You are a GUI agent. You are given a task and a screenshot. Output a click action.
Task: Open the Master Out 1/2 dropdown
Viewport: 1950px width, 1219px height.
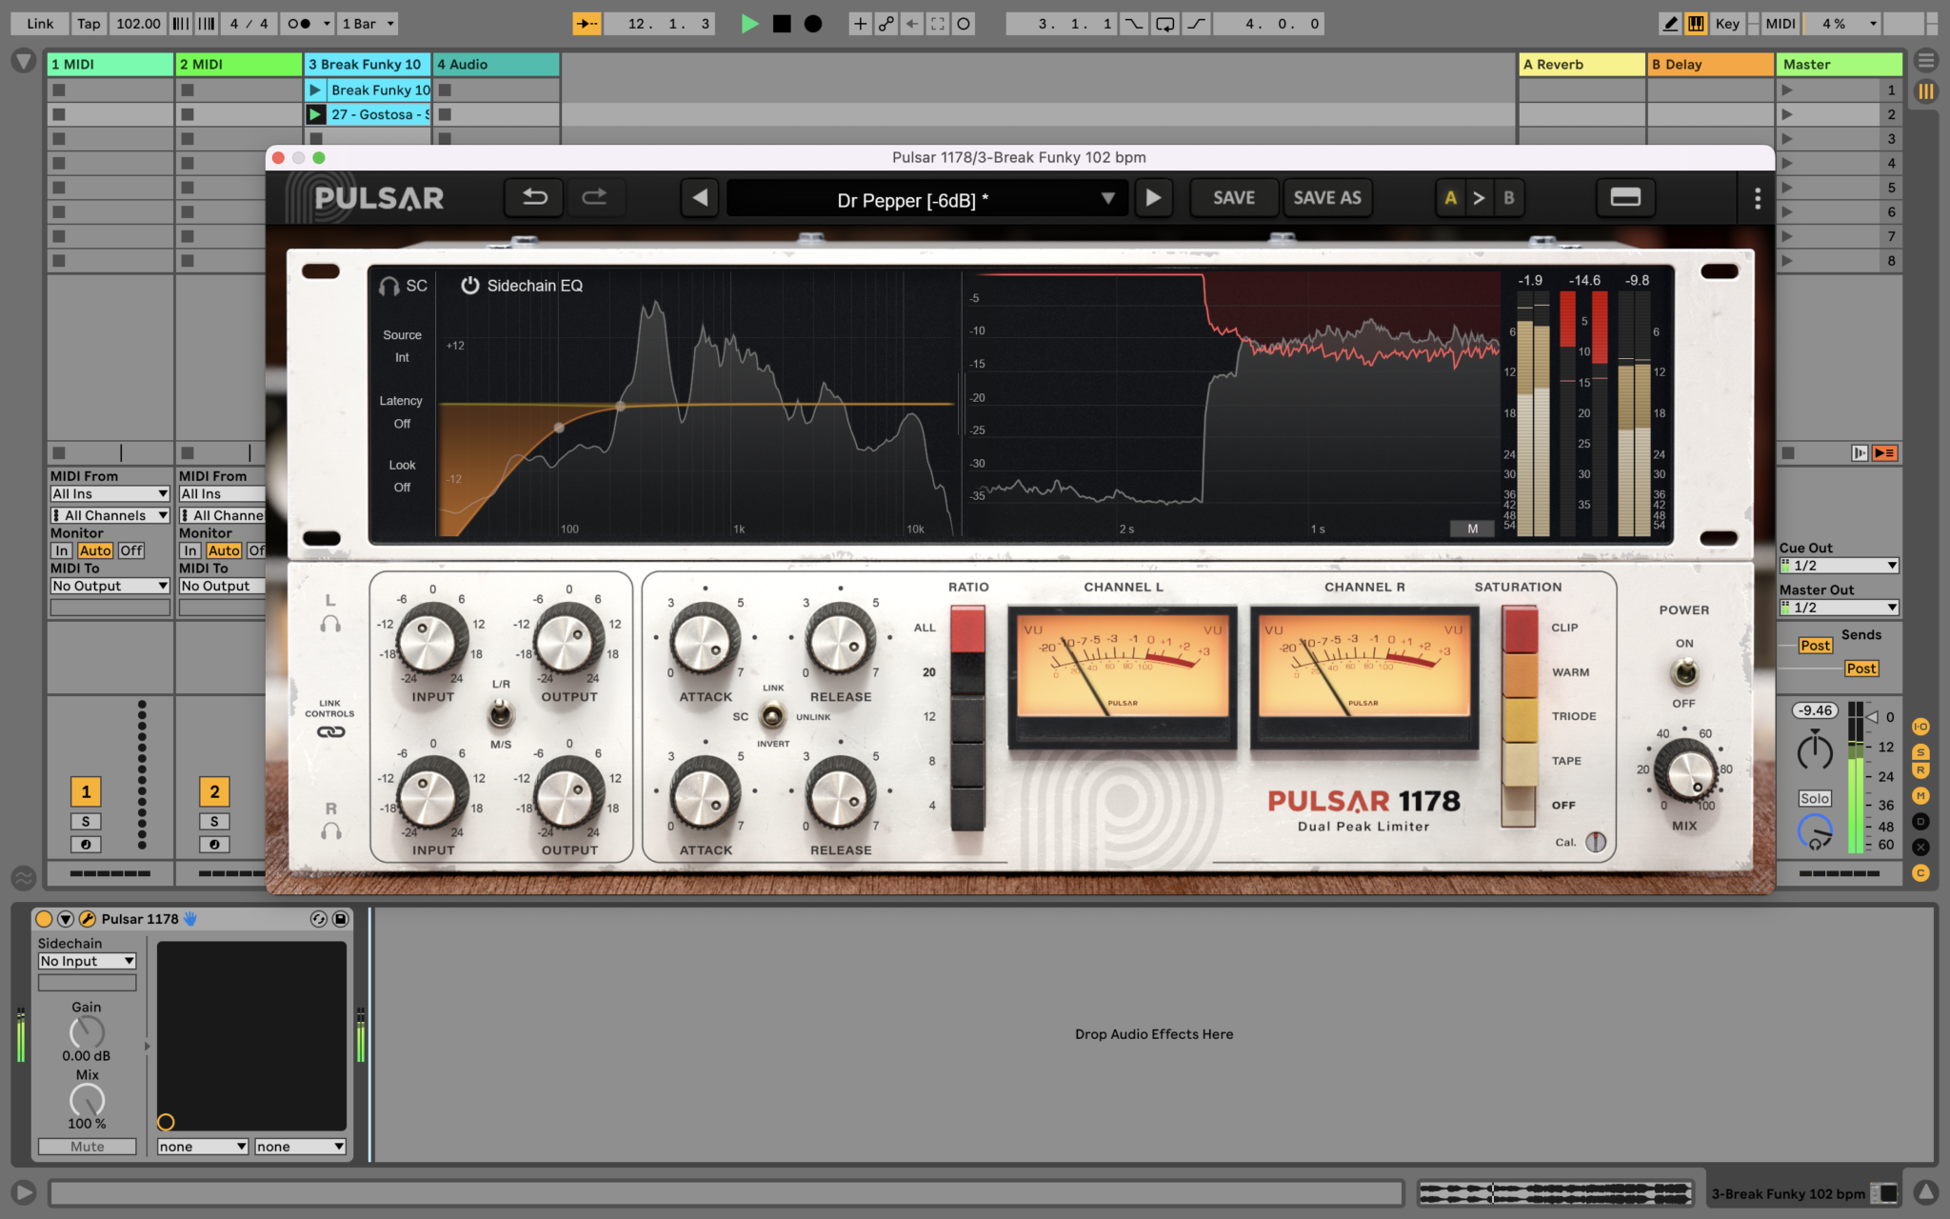coord(1840,608)
